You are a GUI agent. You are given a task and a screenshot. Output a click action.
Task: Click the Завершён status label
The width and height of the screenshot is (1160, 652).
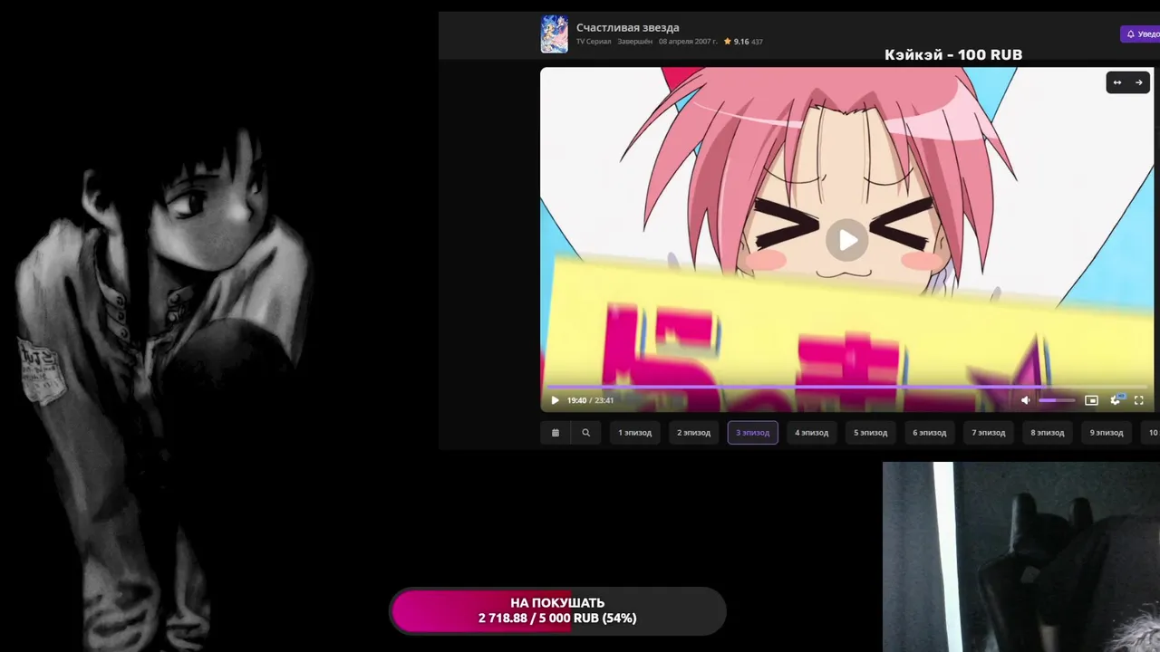tap(634, 42)
